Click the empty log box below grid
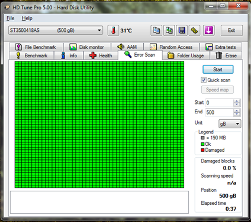The width and height of the screenshot is (251, 222). pyautogui.click(x=99, y=202)
